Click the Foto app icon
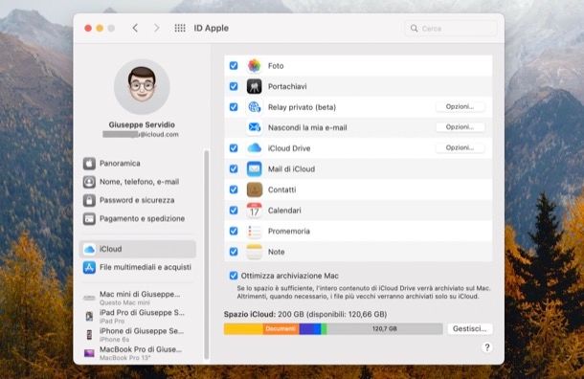 tap(255, 65)
